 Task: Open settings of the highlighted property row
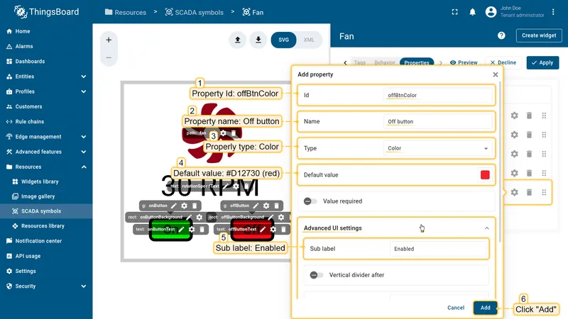514,192
